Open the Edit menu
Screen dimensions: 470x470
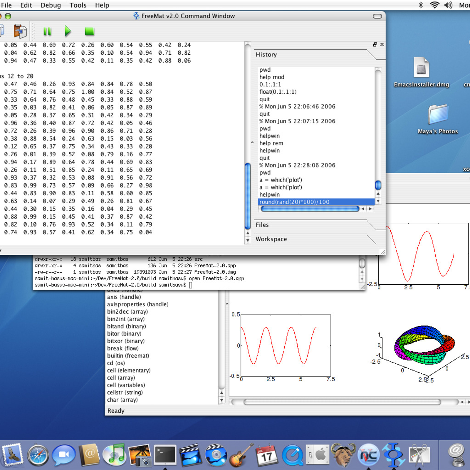[26, 5]
